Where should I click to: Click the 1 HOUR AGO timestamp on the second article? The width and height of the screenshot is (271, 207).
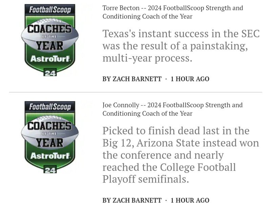190,200
